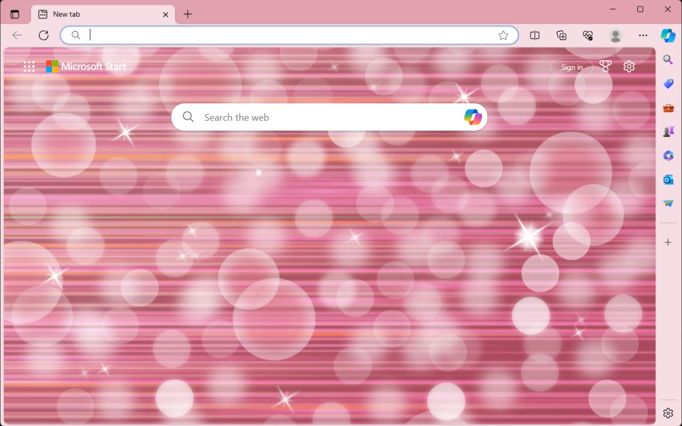Close the New tab tab
This screenshot has width=682, height=426.
click(165, 14)
